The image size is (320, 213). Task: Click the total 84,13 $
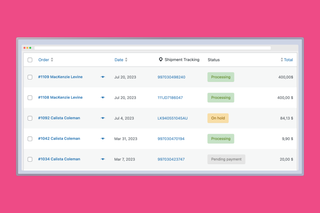coord(287,118)
